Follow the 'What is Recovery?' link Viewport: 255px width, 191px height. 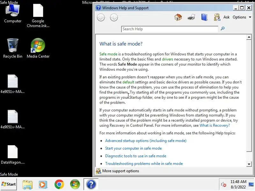pyautogui.click(x=215, y=125)
